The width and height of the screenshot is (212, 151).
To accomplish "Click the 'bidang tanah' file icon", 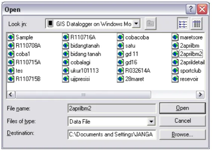I will point(65,54).
